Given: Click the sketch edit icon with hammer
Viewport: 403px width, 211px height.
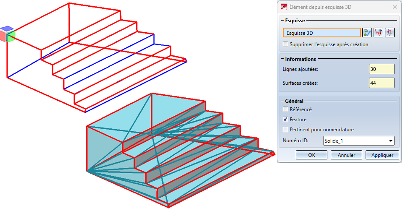Looking at the screenshot, I should pos(378,33).
